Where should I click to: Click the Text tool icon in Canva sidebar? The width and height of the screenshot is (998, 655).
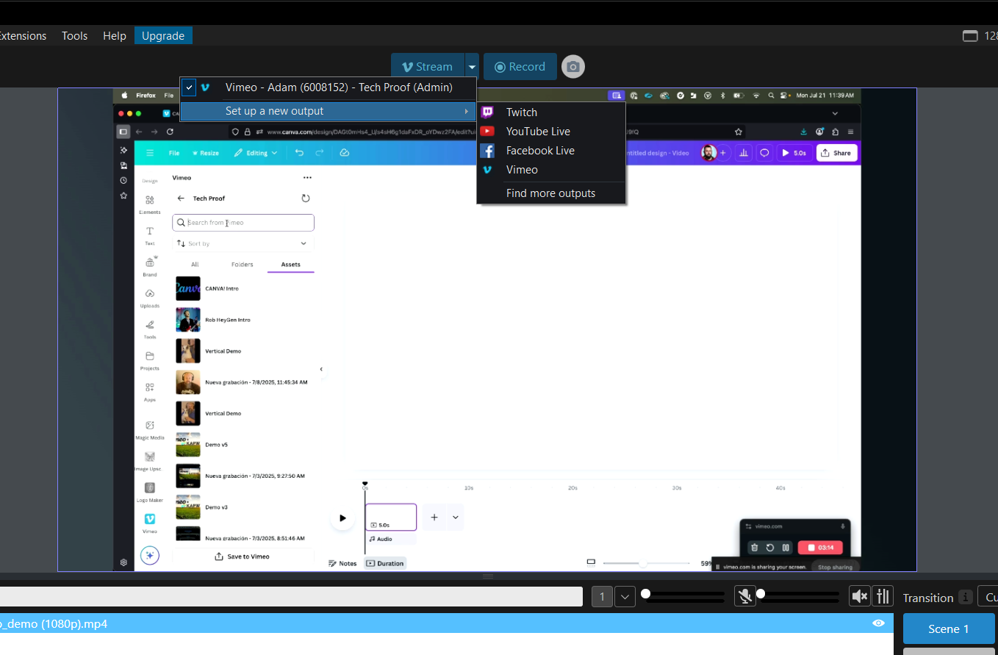pyautogui.click(x=150, y=231)
